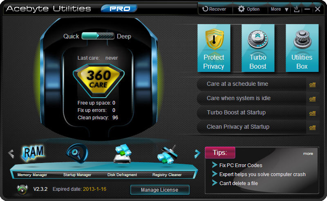The width and height of the screenshot is (327, 201).
Task: Toggle Care when system is idle off
Action: pos(312,98)
